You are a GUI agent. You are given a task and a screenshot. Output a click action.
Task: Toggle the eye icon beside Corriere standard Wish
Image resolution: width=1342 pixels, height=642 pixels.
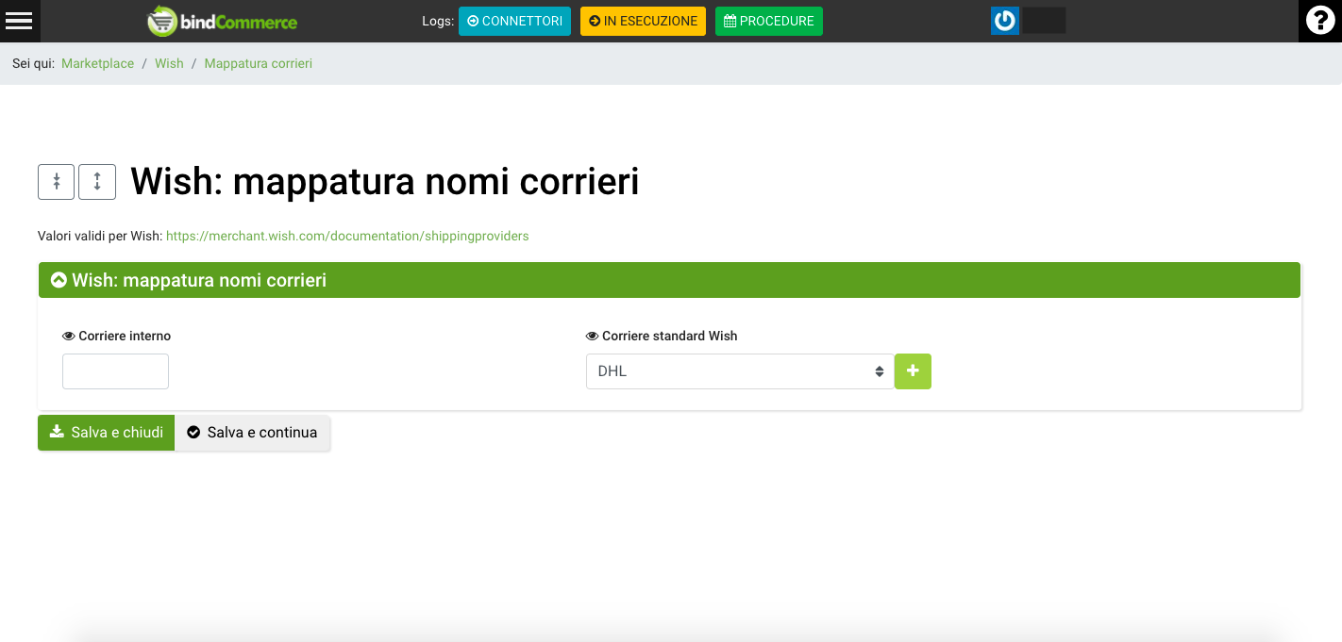[592, 337]
